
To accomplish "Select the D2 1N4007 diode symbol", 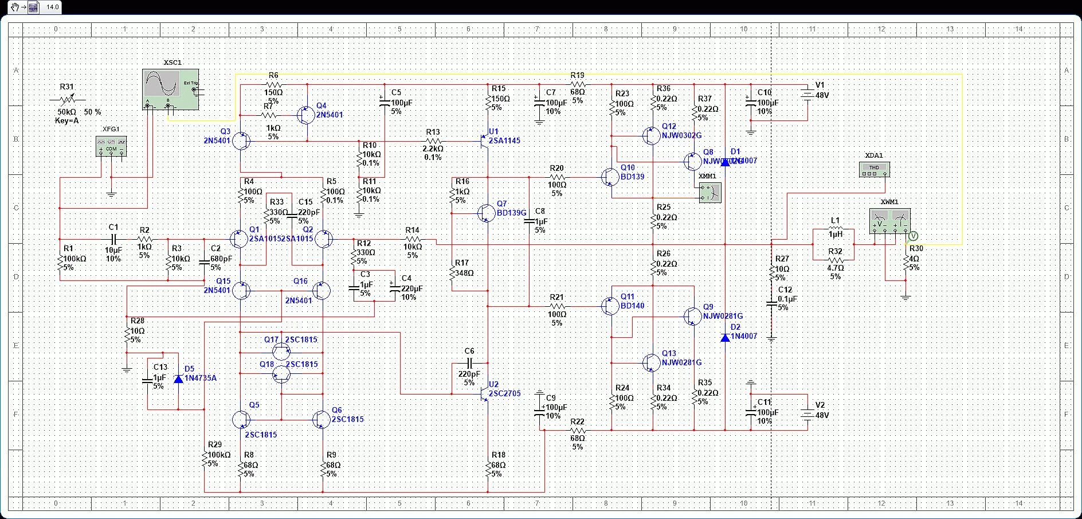I will (725, 337).
